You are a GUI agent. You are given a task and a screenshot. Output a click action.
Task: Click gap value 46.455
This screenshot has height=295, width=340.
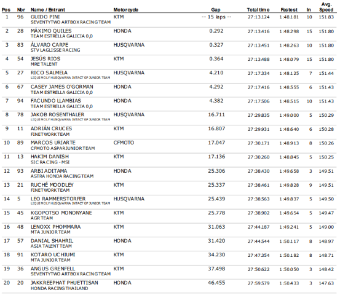coord(216,283)
